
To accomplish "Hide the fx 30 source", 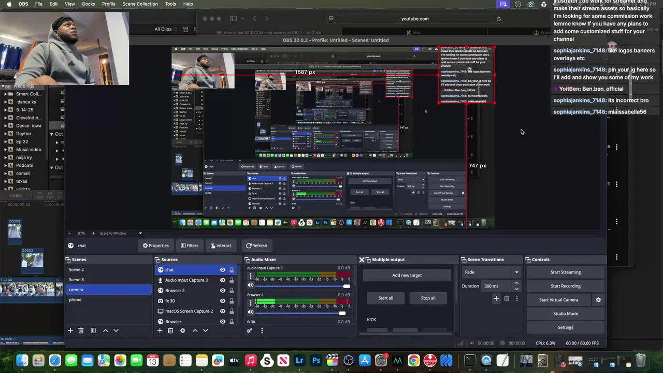I will pyautogui.click(x=223, y=301).
